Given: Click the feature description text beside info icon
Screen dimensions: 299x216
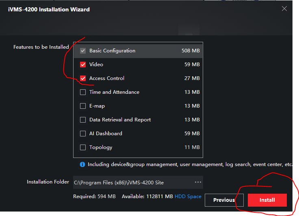Looking at the screenshot, I should click(190, 164).
